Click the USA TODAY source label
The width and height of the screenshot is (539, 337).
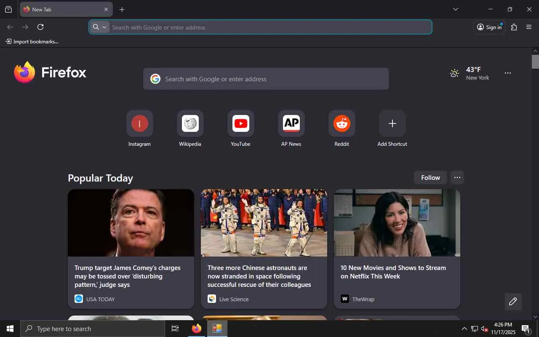[x=100, y=299]
